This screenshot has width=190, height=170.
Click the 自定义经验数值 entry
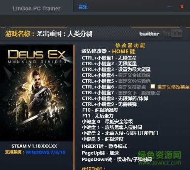pyautogui.click(x=116, y=81)
